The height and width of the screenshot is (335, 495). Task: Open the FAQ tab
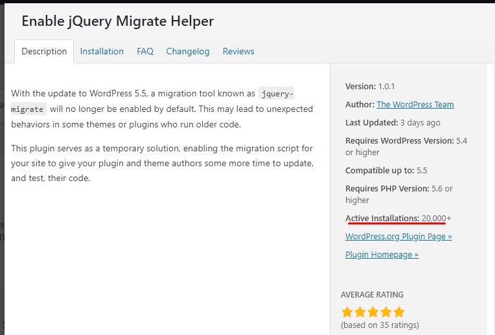click(145, 51)
